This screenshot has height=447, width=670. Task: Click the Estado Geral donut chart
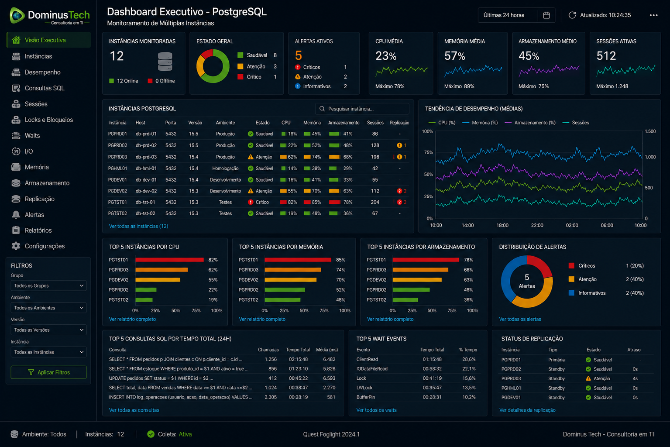(x=213, y=66)
